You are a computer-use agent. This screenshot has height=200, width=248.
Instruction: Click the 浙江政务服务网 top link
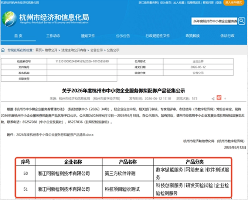[x=148, y=3]
